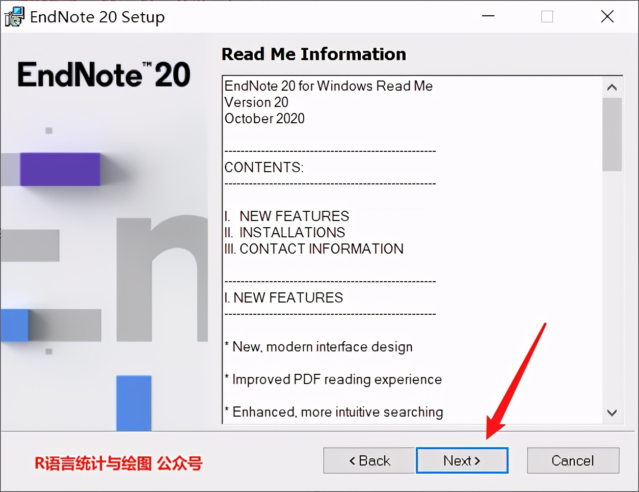Click the EndNote 20 logo image
The image size is (639, 492).
(x=104, y=73)
